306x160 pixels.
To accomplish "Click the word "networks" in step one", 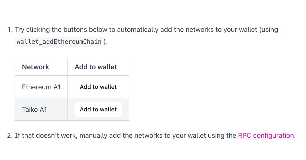I will 200,30.
